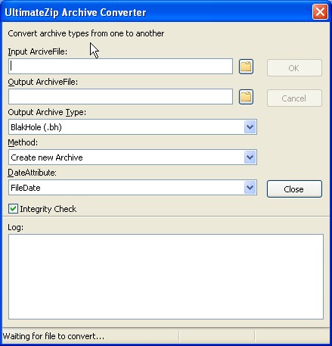Browse for the input archive file
Screen dimensions: 332x346
tap(246, 67)
